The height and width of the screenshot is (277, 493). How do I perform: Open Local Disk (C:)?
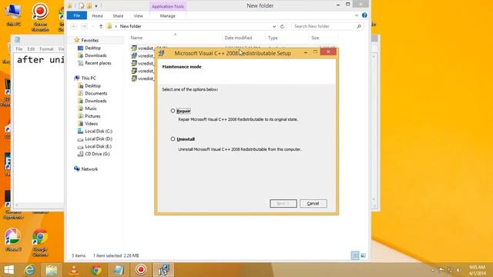(x=99, y=131)
